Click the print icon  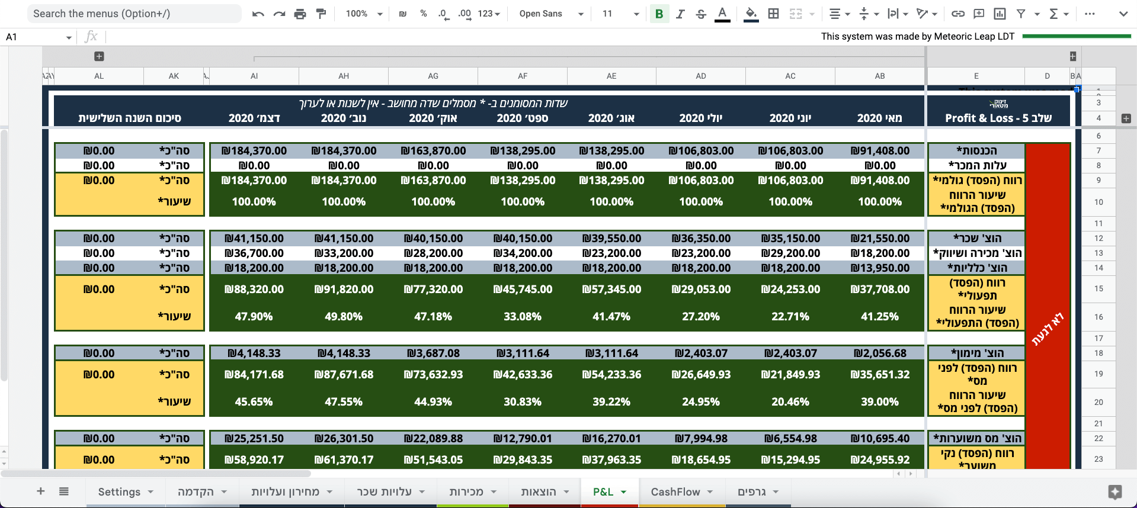tap(300, 14)
